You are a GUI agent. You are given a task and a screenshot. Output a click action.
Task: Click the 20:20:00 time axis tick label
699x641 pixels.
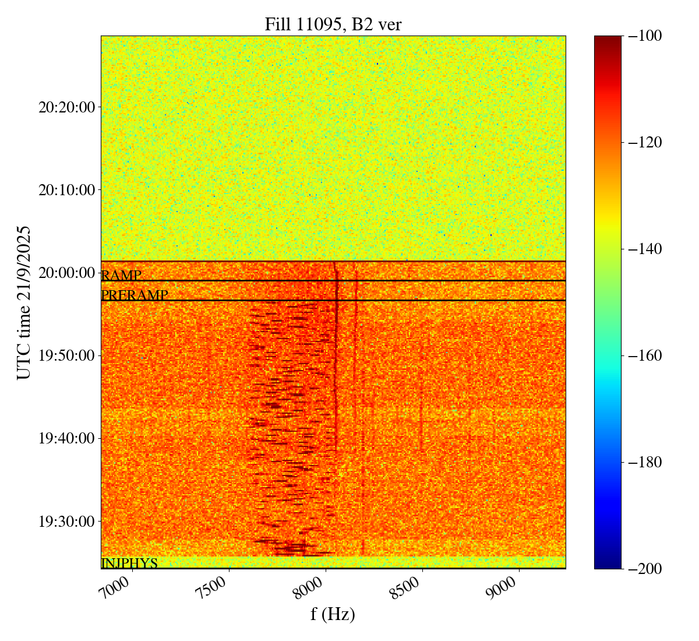(66, 107)
